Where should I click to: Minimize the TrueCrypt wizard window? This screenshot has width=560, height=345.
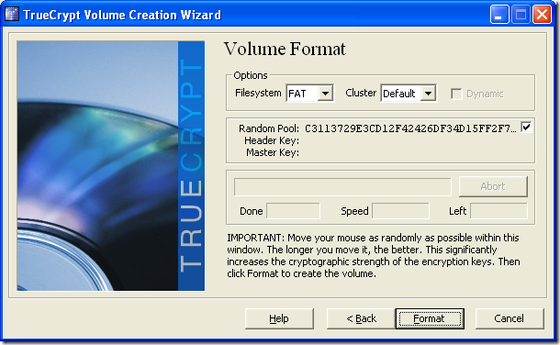498,15
